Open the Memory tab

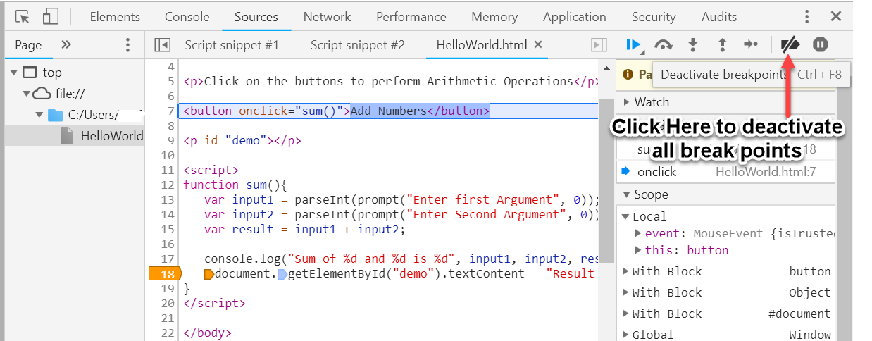pyautogui.click(x=494, y=16)
